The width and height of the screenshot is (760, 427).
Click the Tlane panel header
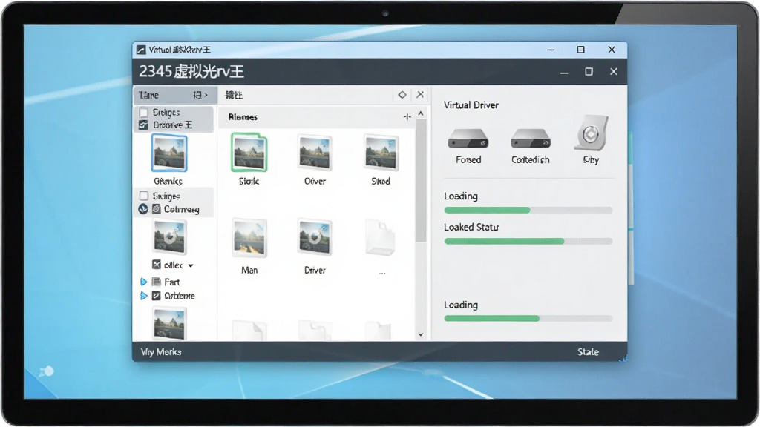point(175,95)
